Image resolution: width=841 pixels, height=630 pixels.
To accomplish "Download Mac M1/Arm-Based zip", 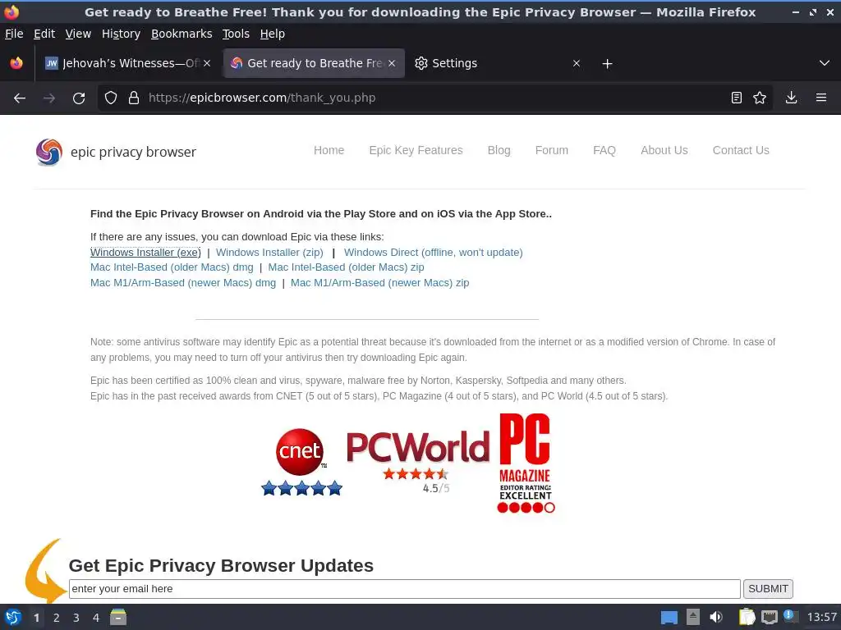I will pos(379,283).
